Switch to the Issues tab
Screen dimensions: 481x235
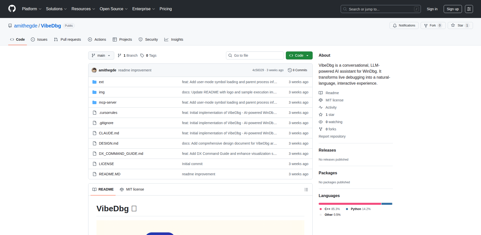[x=39, y=39]
